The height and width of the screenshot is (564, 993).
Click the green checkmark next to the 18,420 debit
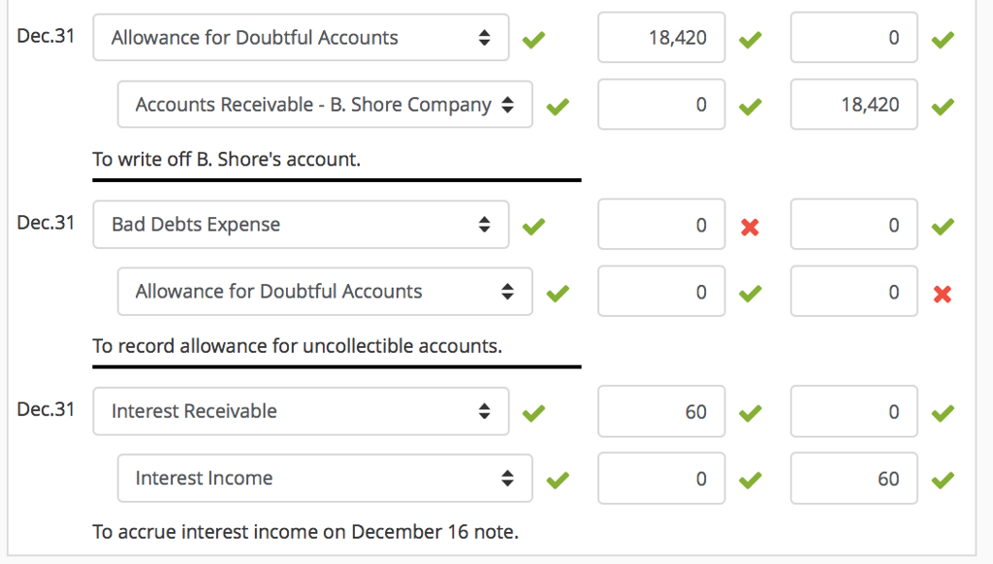coord(750,37)
